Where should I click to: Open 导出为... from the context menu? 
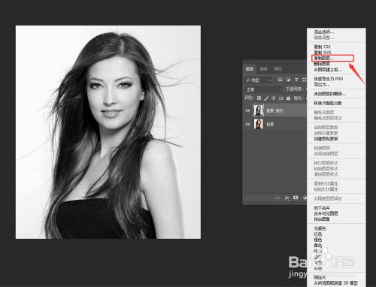[322, 84]
